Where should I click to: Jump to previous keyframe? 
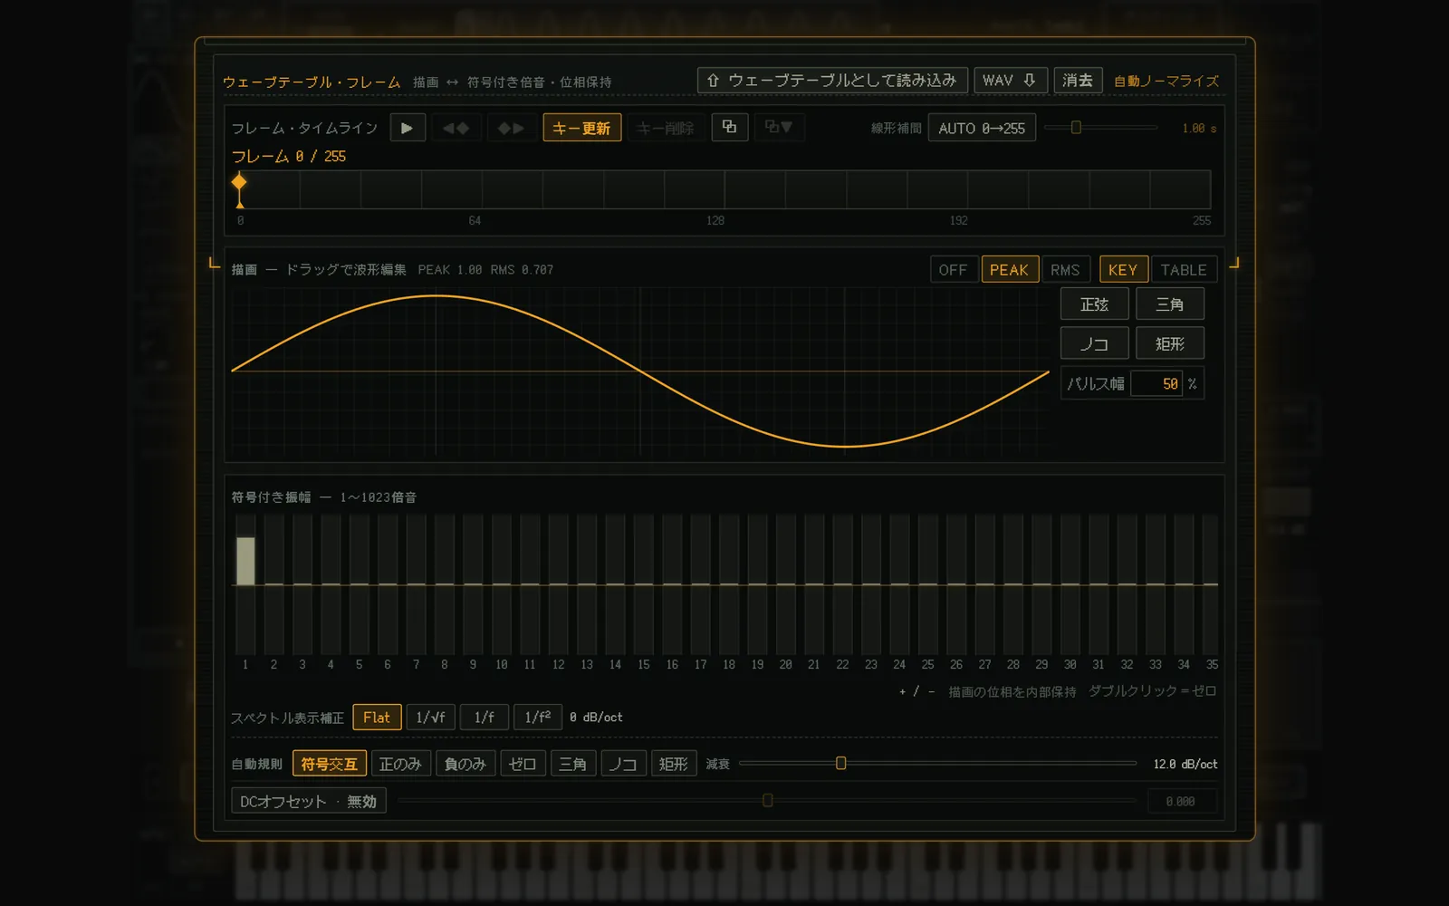point(456,128)
